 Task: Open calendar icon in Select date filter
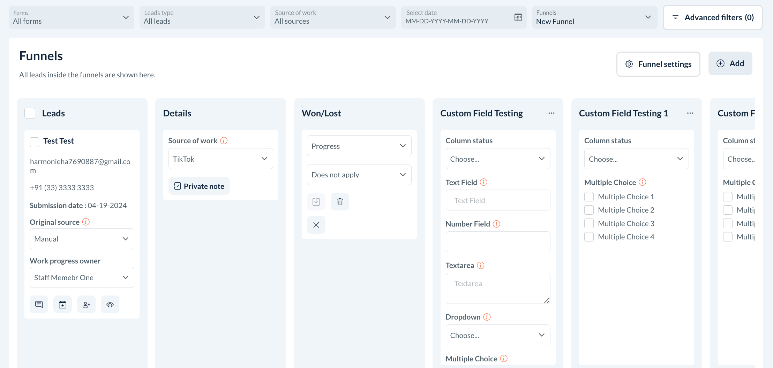(x=518, y=17)
